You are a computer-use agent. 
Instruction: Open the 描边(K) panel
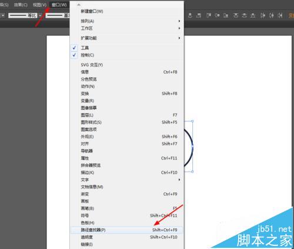coord(127,172)
